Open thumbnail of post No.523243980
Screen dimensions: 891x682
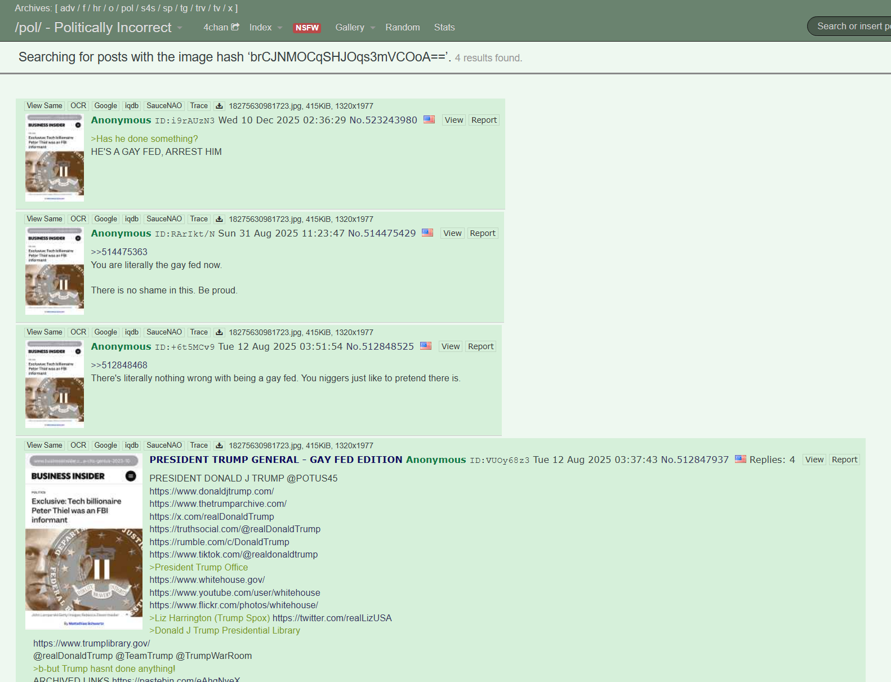point(55,157)
